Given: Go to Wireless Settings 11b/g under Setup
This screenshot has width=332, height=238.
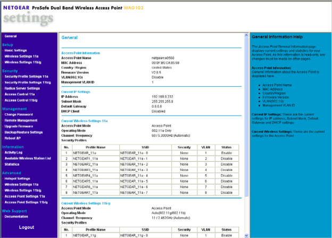Looking at the screenshot, I should tap(23, 62).
